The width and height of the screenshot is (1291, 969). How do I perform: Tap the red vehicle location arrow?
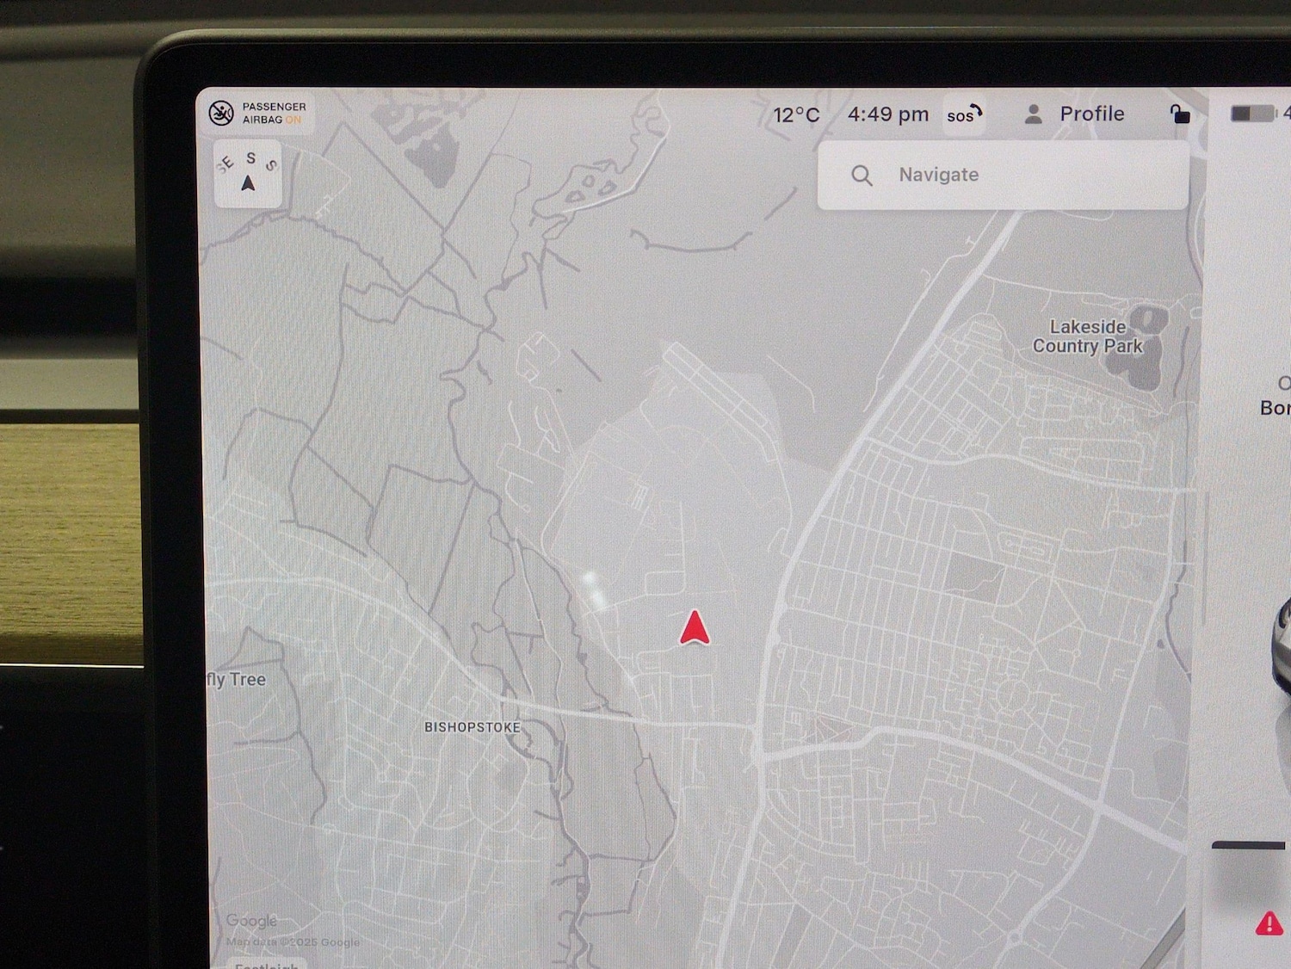pos(695,628)
